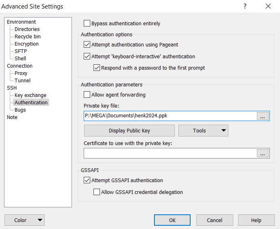
Task: Click the question mark help icon in title bar
Action: pos(245,7)
